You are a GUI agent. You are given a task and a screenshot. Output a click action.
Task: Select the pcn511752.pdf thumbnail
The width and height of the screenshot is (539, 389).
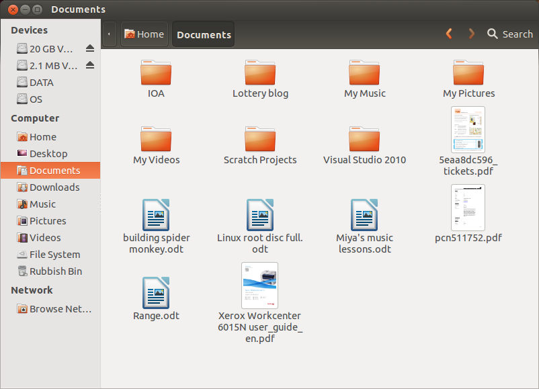click(x=468, y=208)
